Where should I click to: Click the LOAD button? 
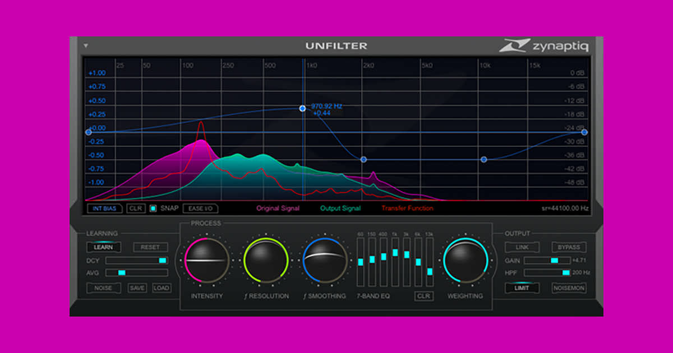(x=162, y=288)
